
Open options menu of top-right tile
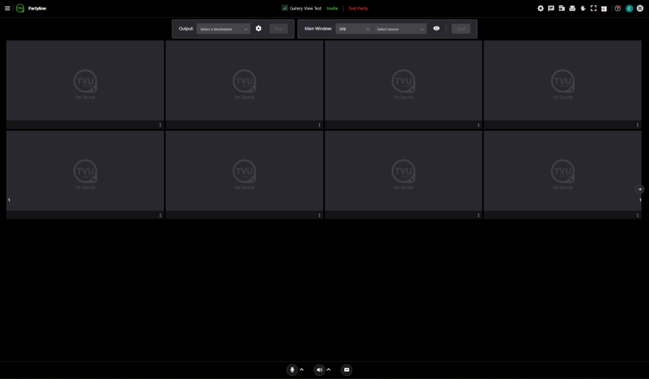click(x=638, y=125)
